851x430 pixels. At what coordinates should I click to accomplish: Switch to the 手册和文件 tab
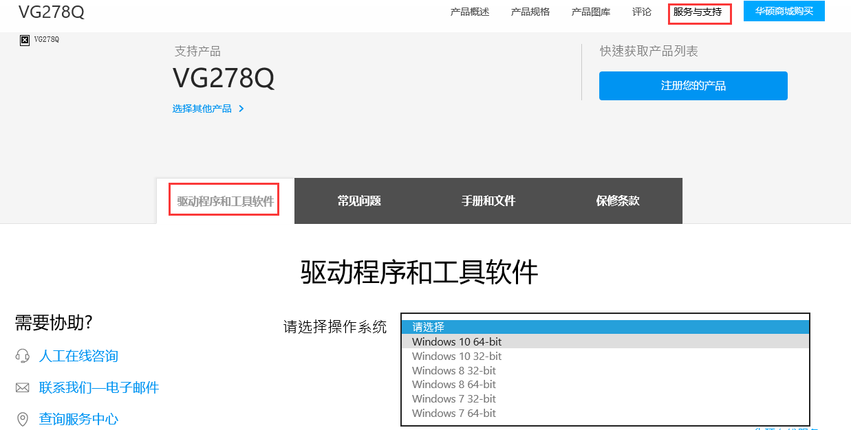[x=488, y=201]
